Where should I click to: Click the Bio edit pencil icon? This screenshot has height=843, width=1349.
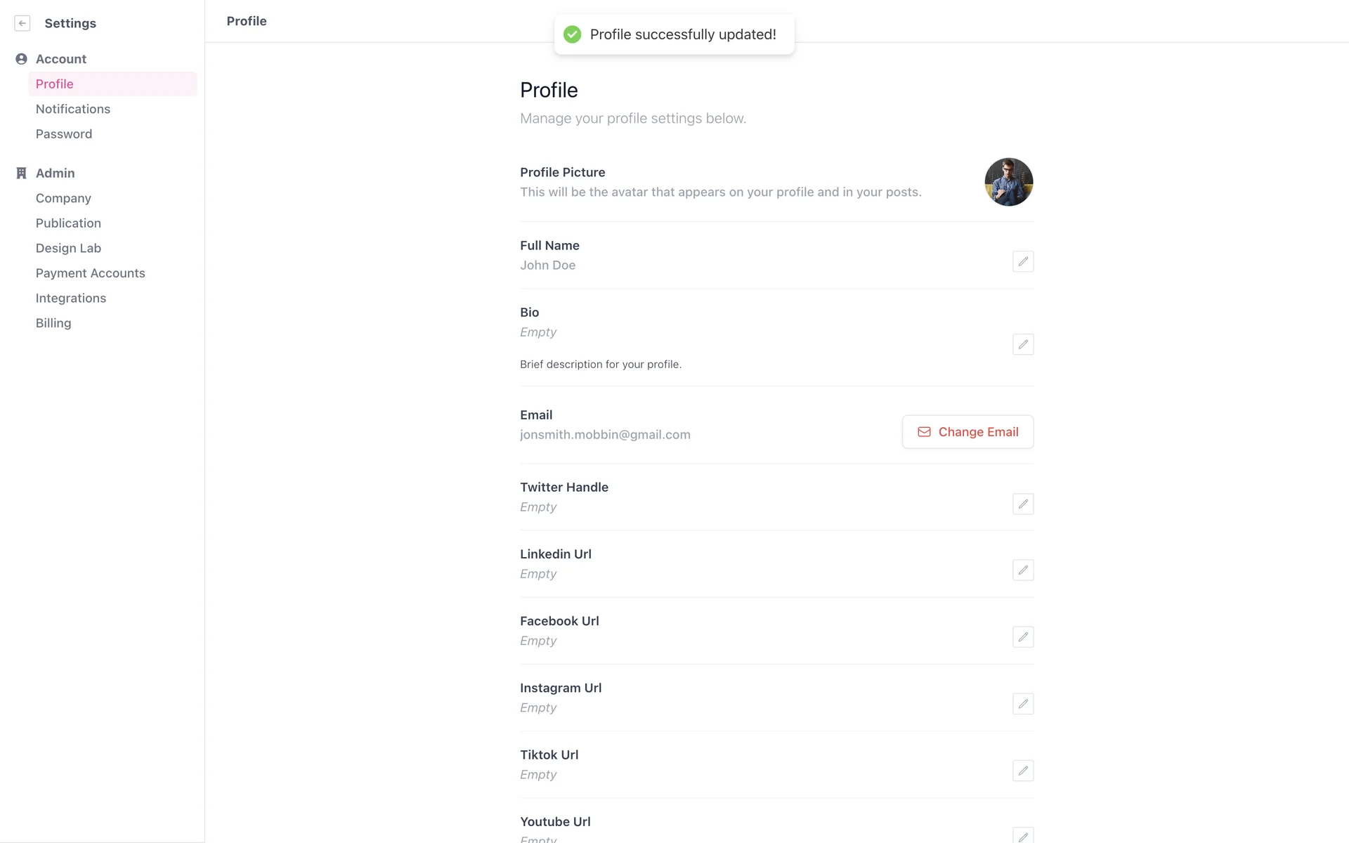[1022, 344]
